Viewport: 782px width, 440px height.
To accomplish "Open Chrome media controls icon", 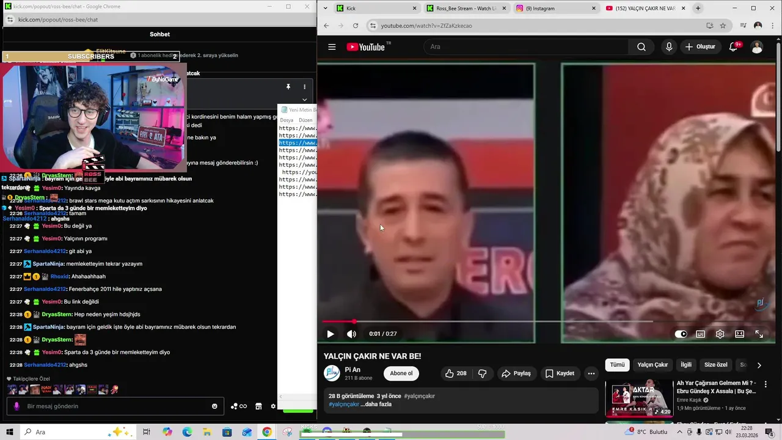I will 743,26.
